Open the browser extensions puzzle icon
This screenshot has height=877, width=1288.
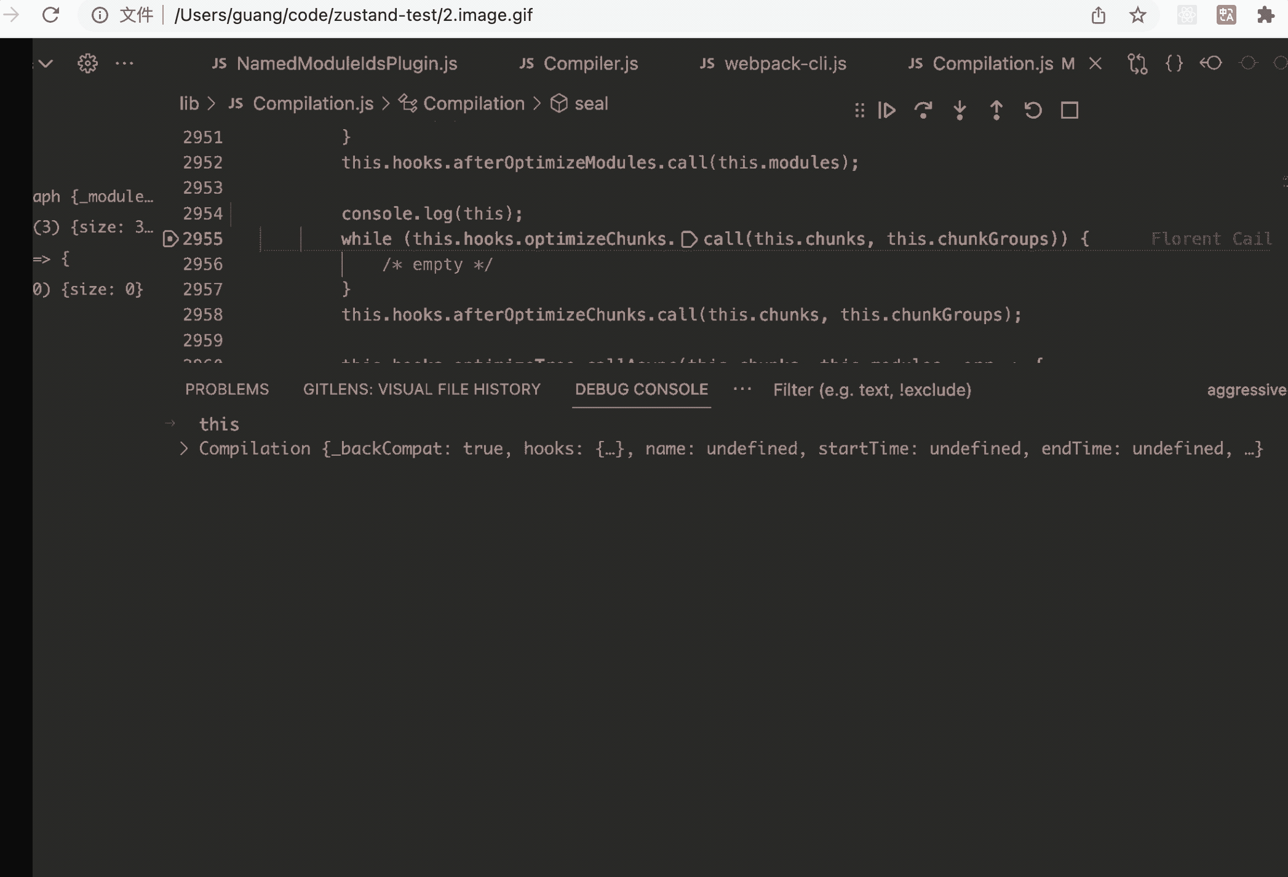point(1265,15)
